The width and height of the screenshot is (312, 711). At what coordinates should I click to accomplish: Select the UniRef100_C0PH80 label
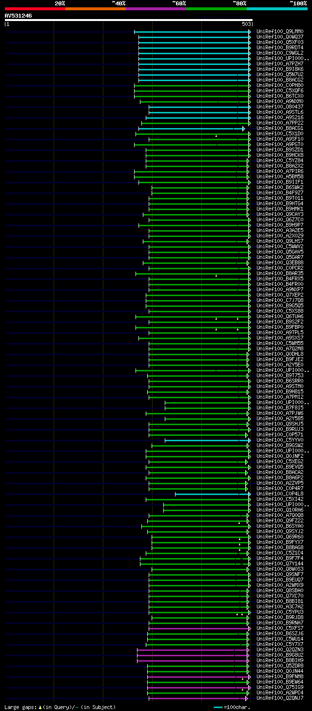tap(280, 85)
